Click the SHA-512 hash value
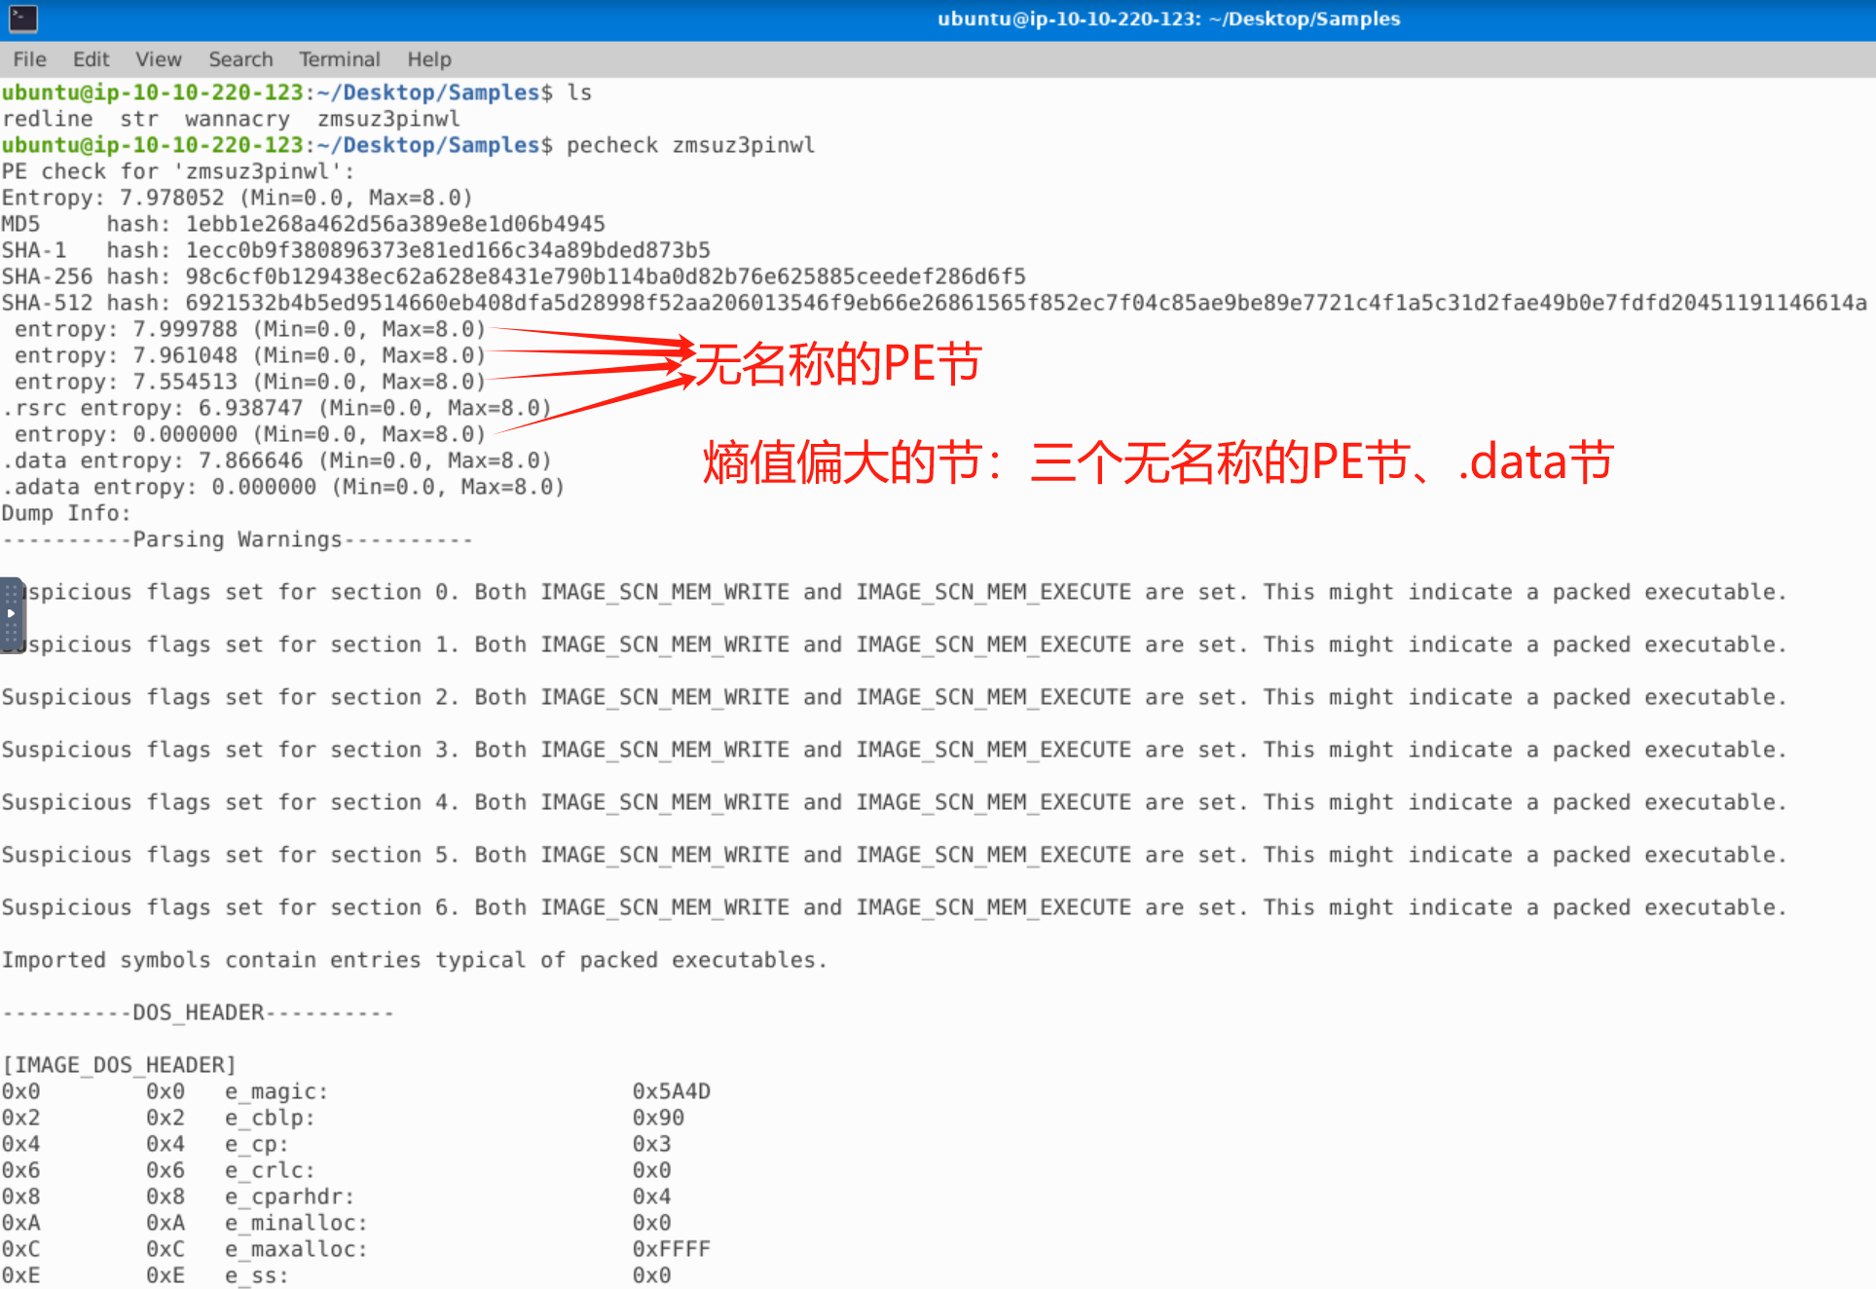This screenshot has height=1289, width=1876. point(1026,303)
